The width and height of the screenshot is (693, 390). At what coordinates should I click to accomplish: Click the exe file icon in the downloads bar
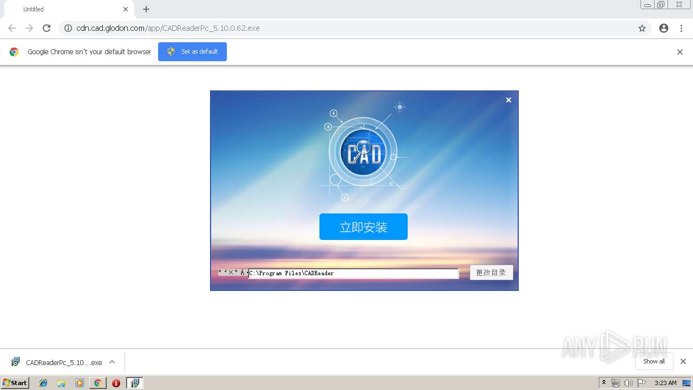coord(16,362)
